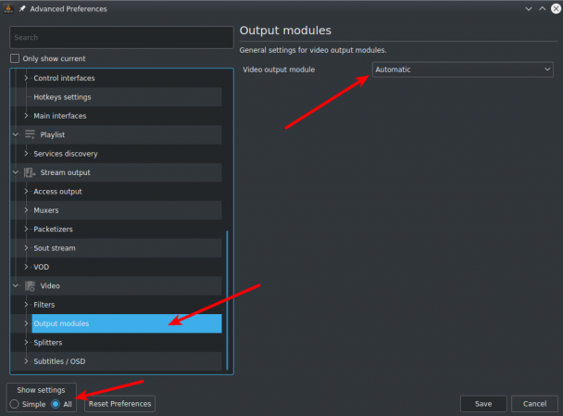
Task: Select Muxers in the tree
Action: 46,210
